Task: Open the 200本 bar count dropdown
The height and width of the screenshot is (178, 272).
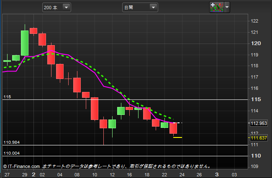Action: [56, 8]
